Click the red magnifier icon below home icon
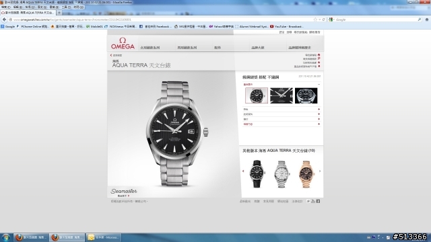 coord(319,58)
